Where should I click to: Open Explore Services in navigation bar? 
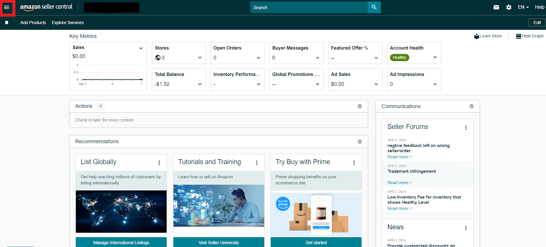coord(68,22)
